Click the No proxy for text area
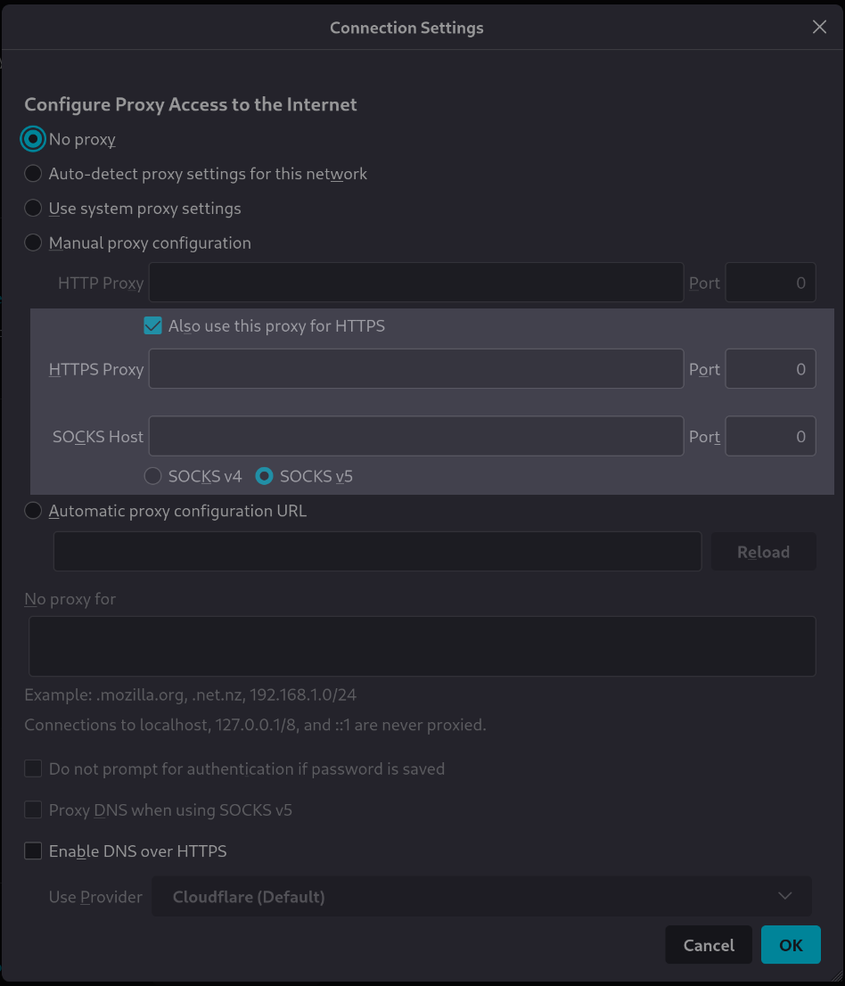Screen dimensions: 845x986 coord(422,645)
